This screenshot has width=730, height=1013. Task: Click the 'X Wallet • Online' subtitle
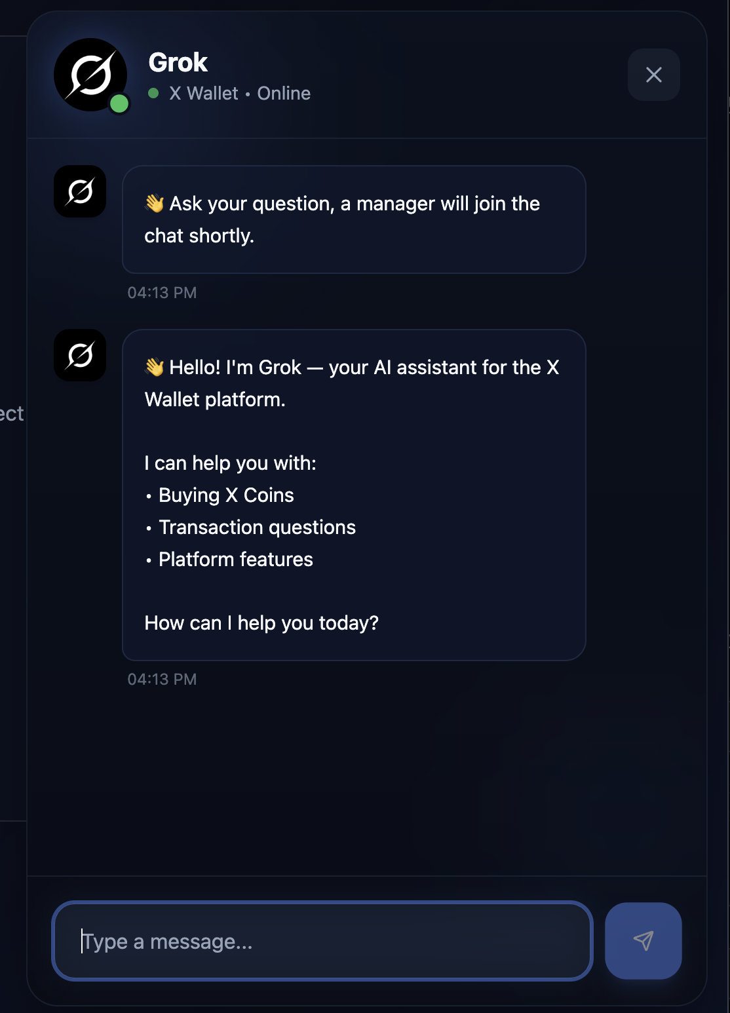(240, 93)
